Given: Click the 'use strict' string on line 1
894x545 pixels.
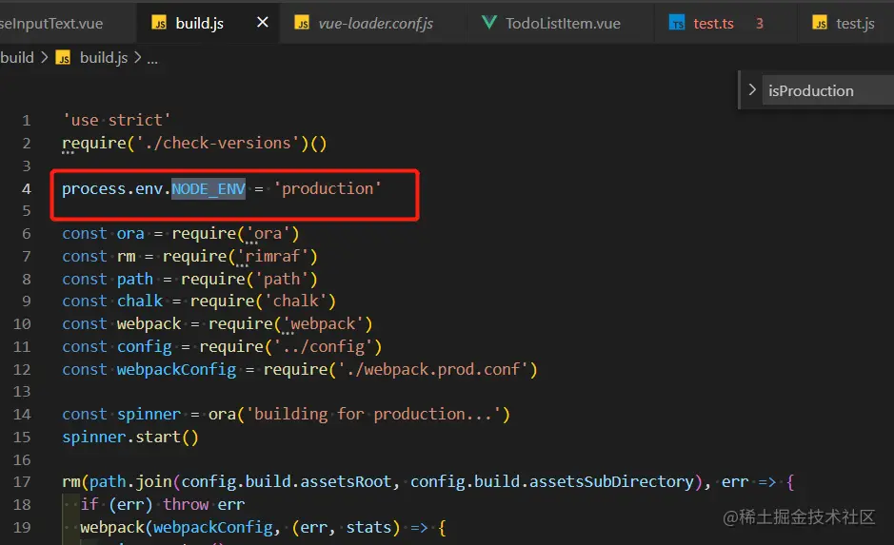Looking at the screenshot, I should click(116, 120).
